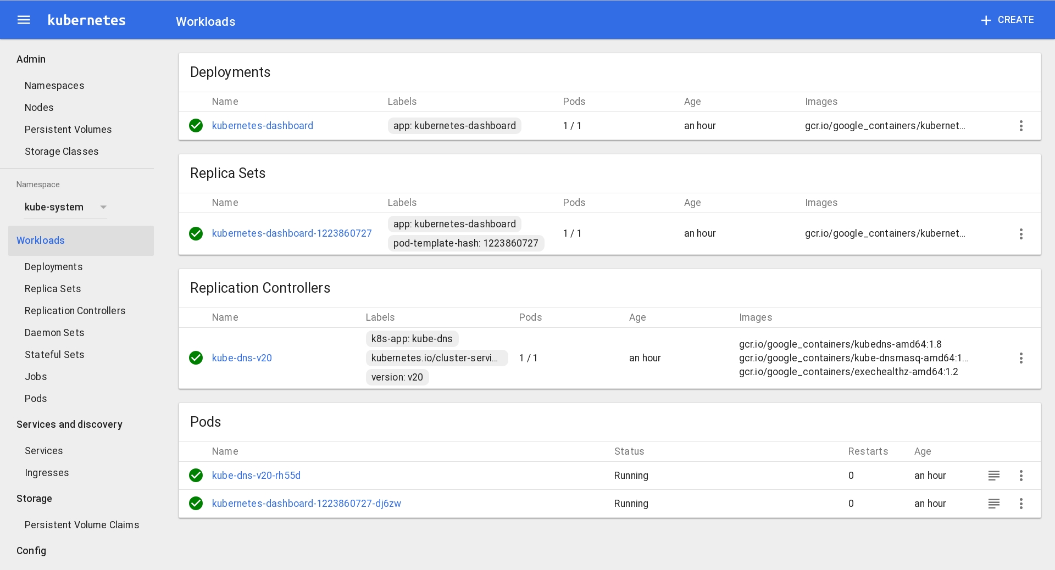Viewport: 1055px width, 570px height.
Task: Click status checkmark of kube-dns-v20 controller
Action: [x=196, y=358]
